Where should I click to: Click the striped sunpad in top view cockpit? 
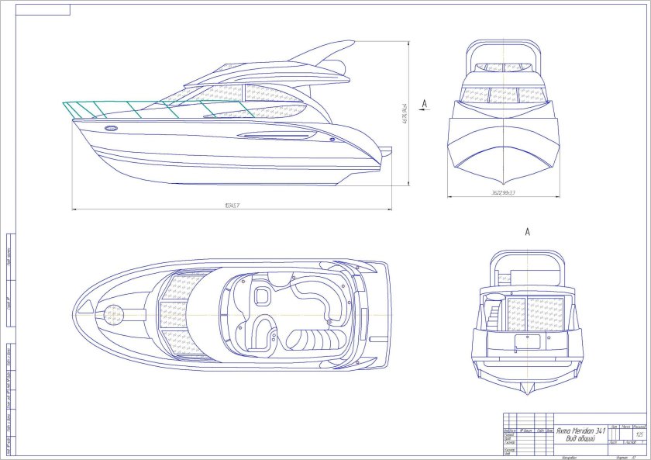pos(312,339)
